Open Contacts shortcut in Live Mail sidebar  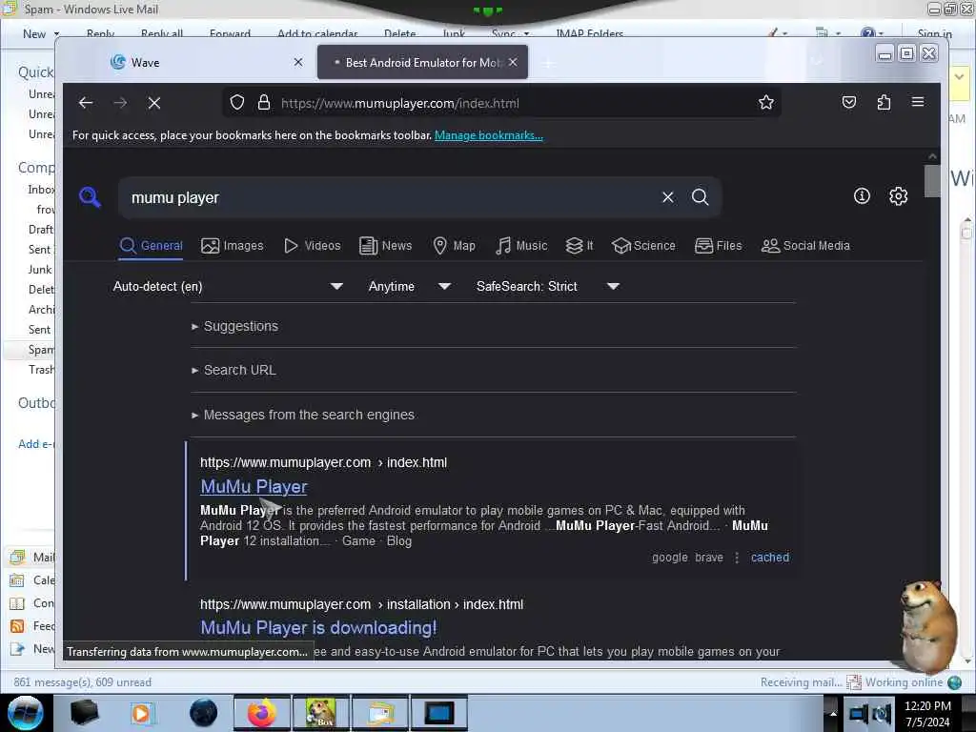32,603
